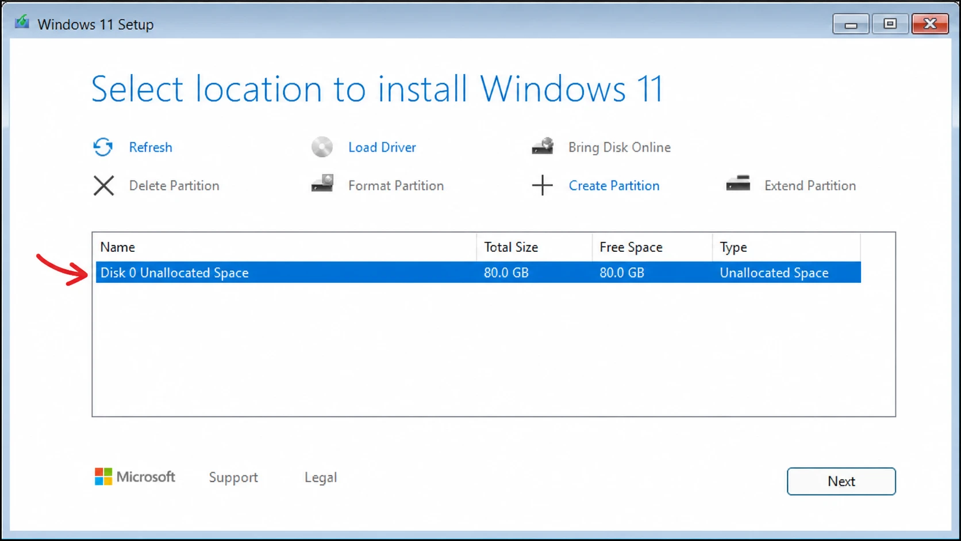Open the Legal link
This screenshot has width=961, height=541.
(321, 478)
